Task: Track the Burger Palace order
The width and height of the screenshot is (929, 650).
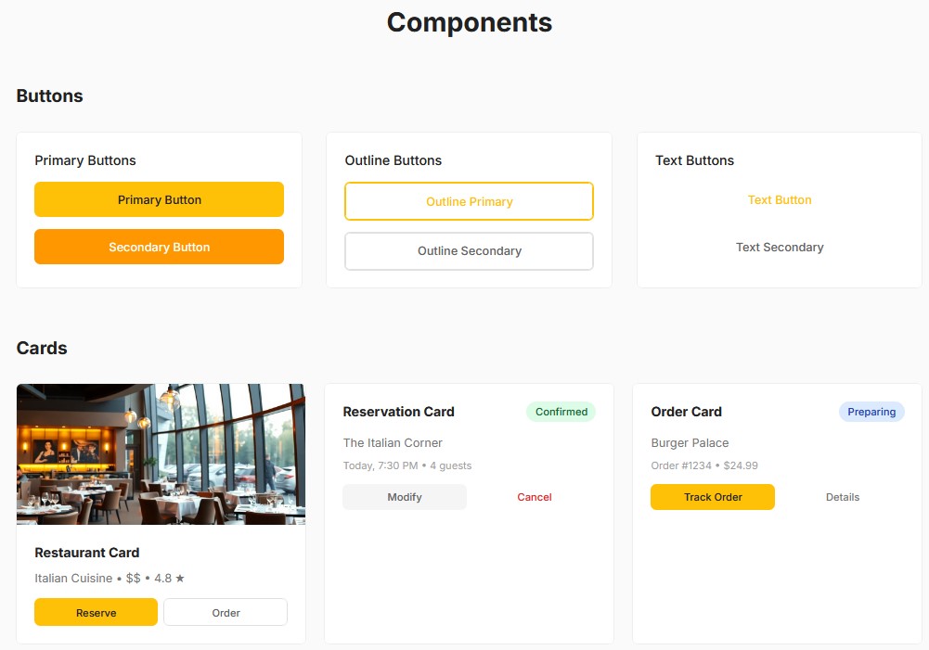Action: click(x=713, y=497)
